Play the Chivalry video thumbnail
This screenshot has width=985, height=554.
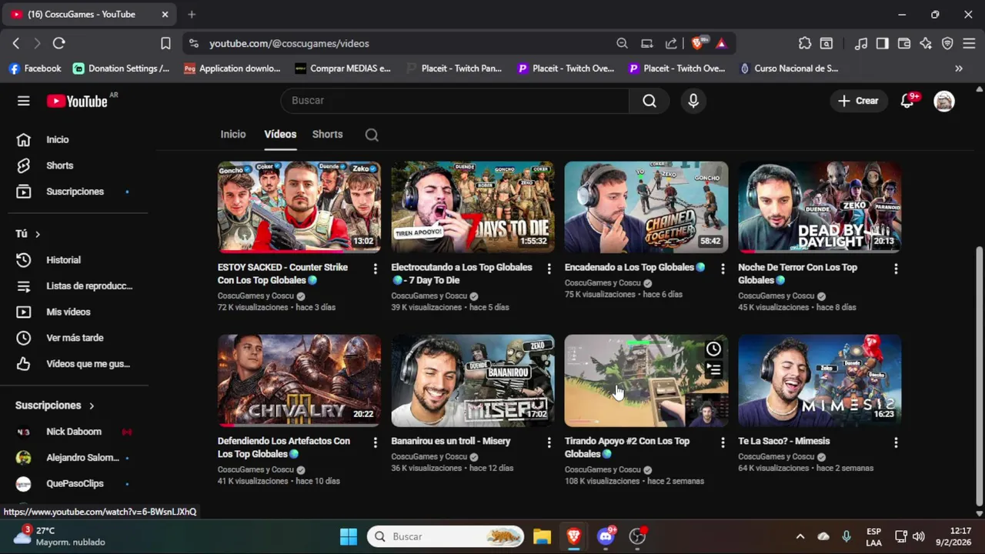pyautogui.click(x=299, y=381)
